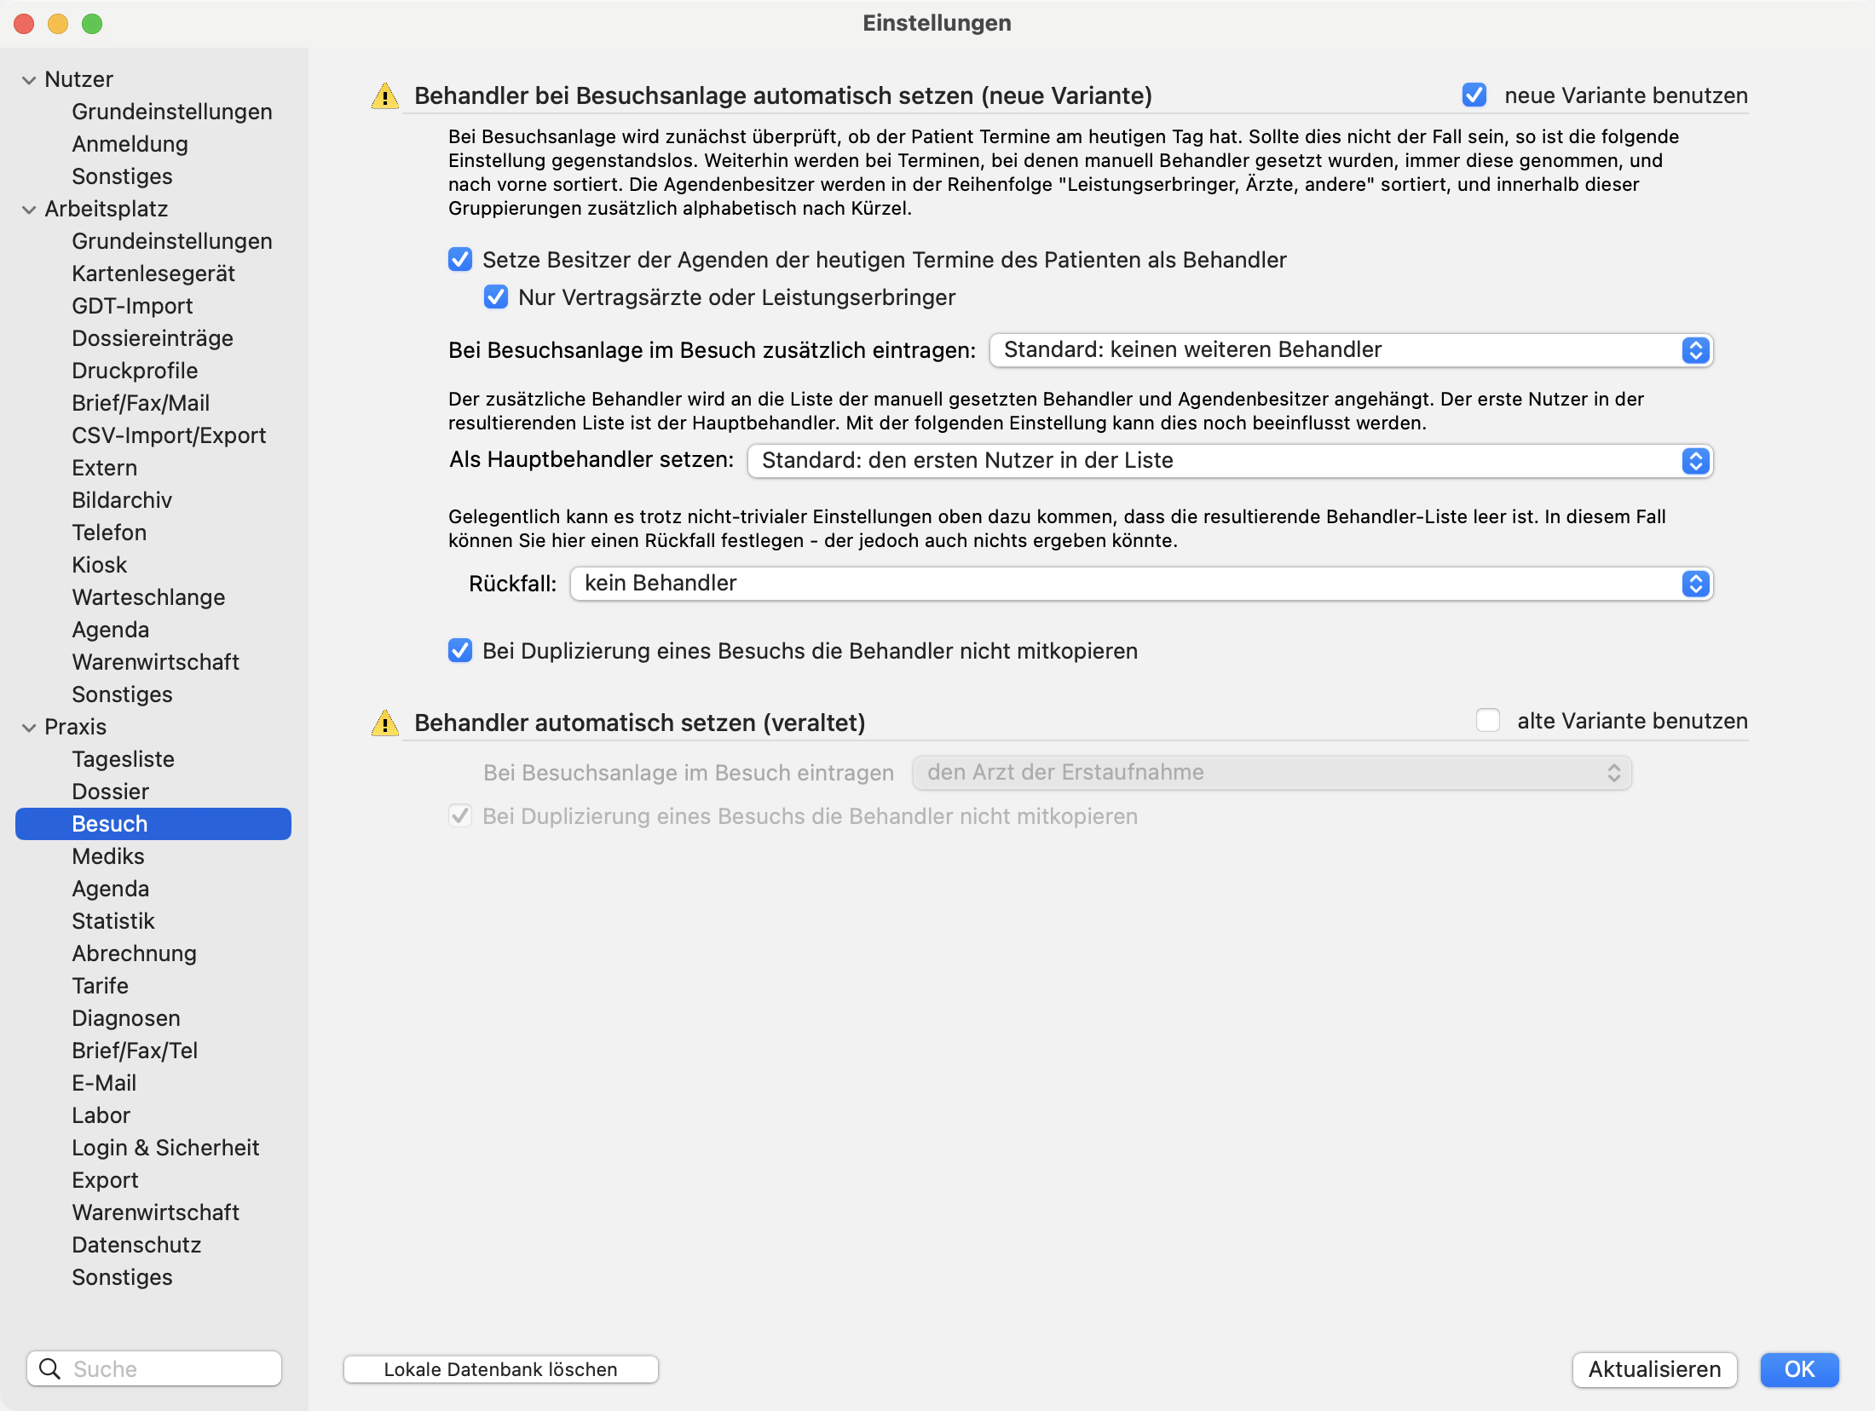Select Sonstiges under Arbeitsplatz
The height and width of the screenshot is (1411, 1875).
[x=122, y=694]
